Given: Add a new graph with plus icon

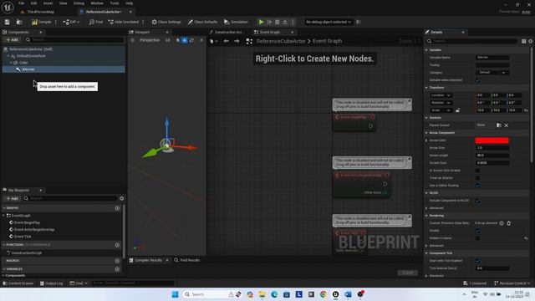Looking at the screenshot, I should point(117,208).
